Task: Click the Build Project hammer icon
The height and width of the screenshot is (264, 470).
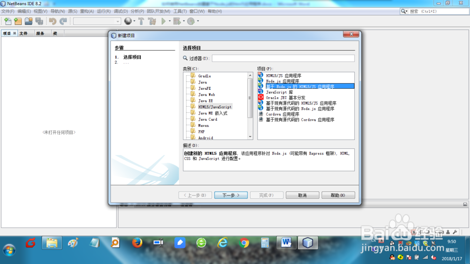Action: [141, 21]
